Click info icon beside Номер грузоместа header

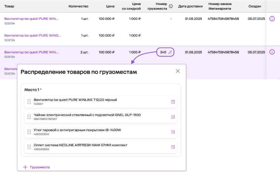click(x=171, y=6)
